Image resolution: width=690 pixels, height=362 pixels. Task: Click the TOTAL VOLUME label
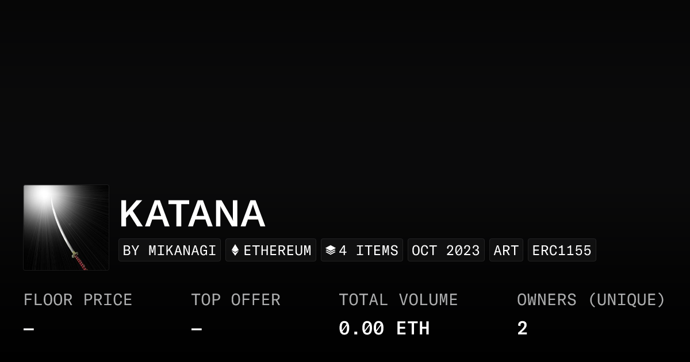click(398, 300)
